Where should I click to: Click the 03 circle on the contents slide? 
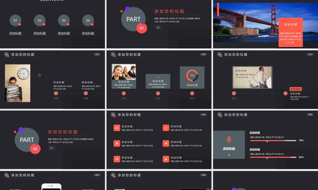pyautogui.click(x=64, y=20)
